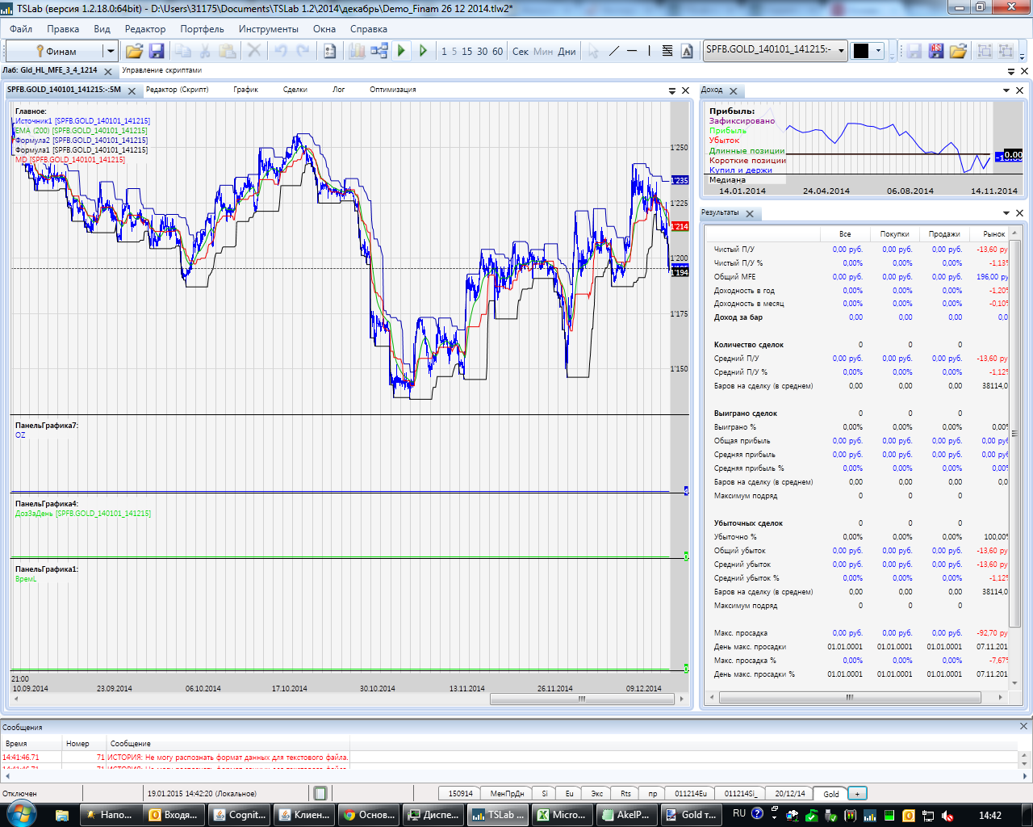Viewport: 1033px width, 827px height.
Task: Click the black color swatch in toolbar
Action: tap(861, 51)
